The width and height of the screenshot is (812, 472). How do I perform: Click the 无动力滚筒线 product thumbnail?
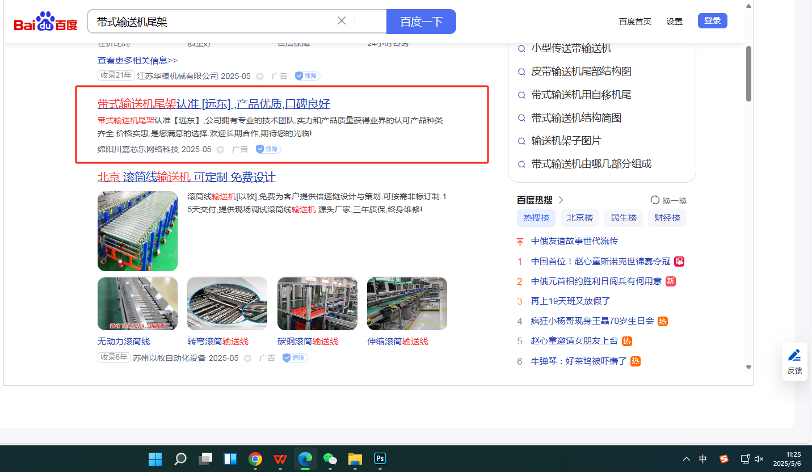pos(137,304)
